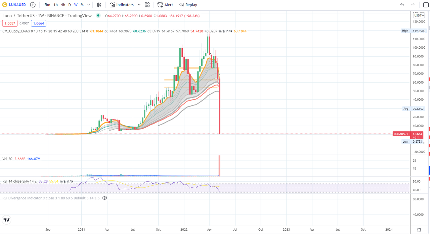Click the 2023 label on time axis
The width and height of the screenshot is (430, 235).
click(287, 230)
